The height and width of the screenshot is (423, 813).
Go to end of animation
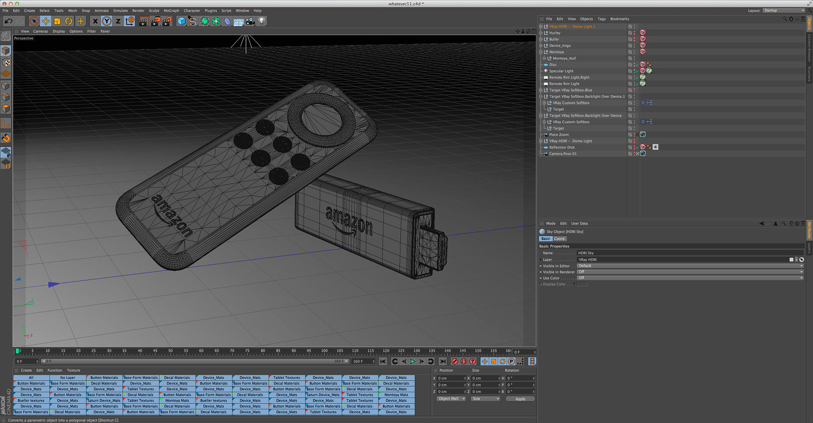pyautogui.click(x=442, y=362)
